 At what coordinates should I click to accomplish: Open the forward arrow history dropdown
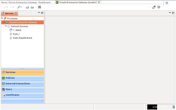click(x=14, y=7)
